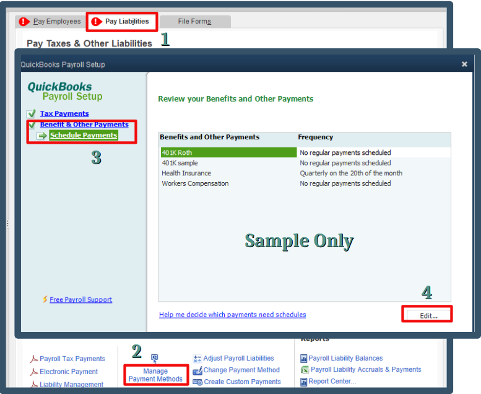Open Create Custom Payments

[242, 382]
